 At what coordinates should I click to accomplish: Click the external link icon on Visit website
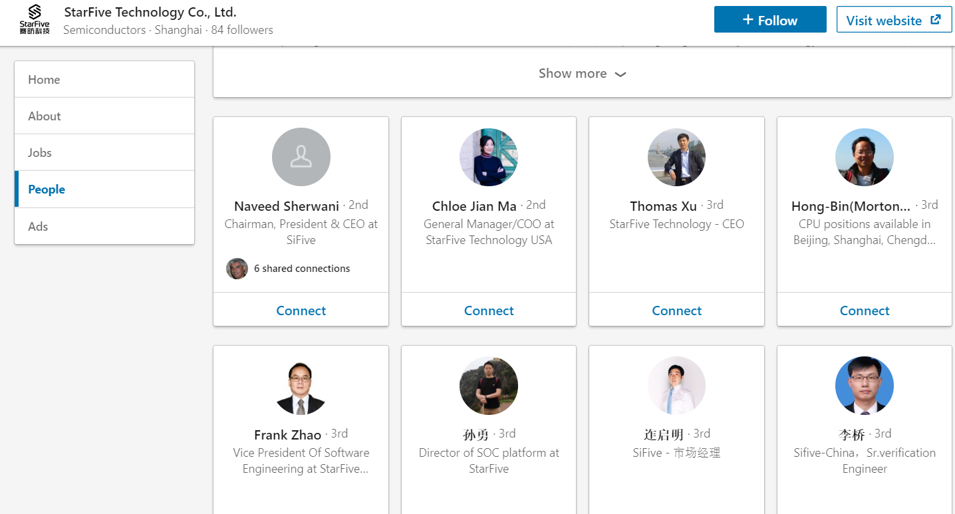936,19
